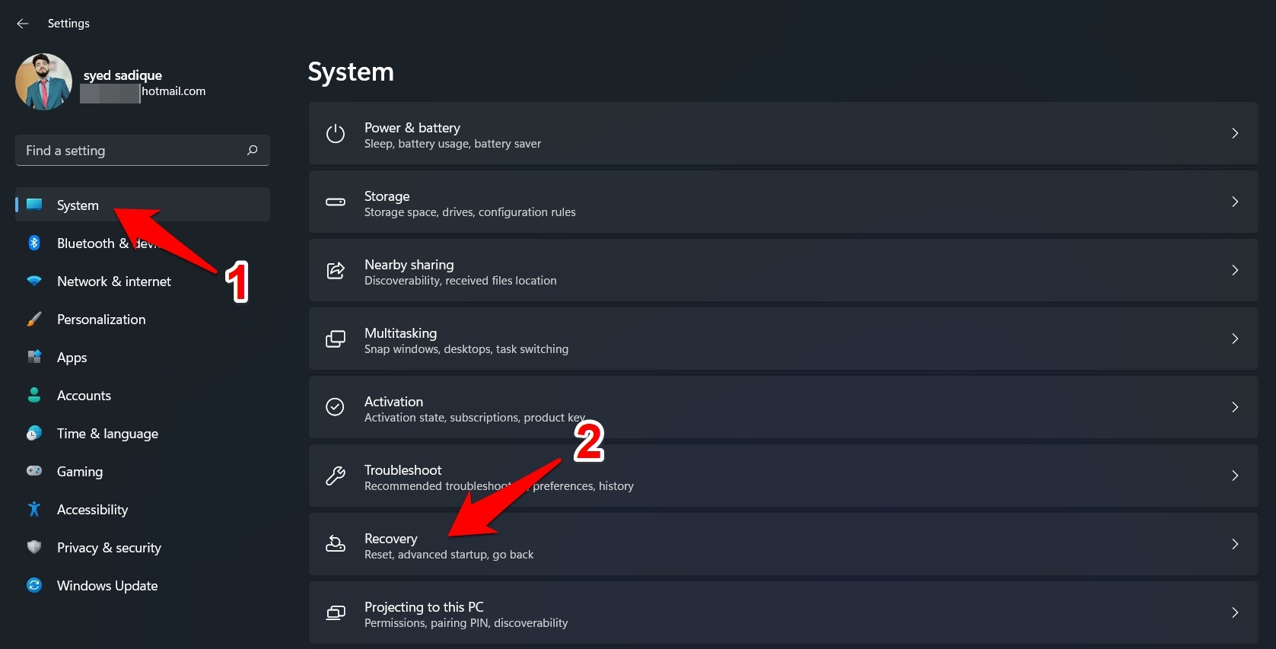
Task: Open Network & internet settings
Action: [x=114, y=282]
